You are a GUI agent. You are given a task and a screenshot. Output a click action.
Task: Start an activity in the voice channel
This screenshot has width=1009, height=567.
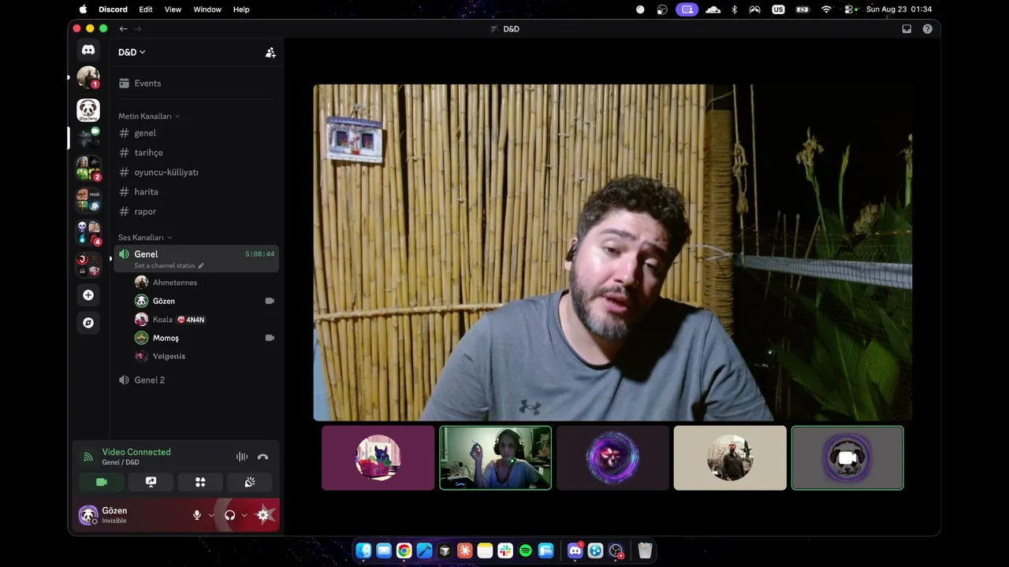tap(200, 482)
